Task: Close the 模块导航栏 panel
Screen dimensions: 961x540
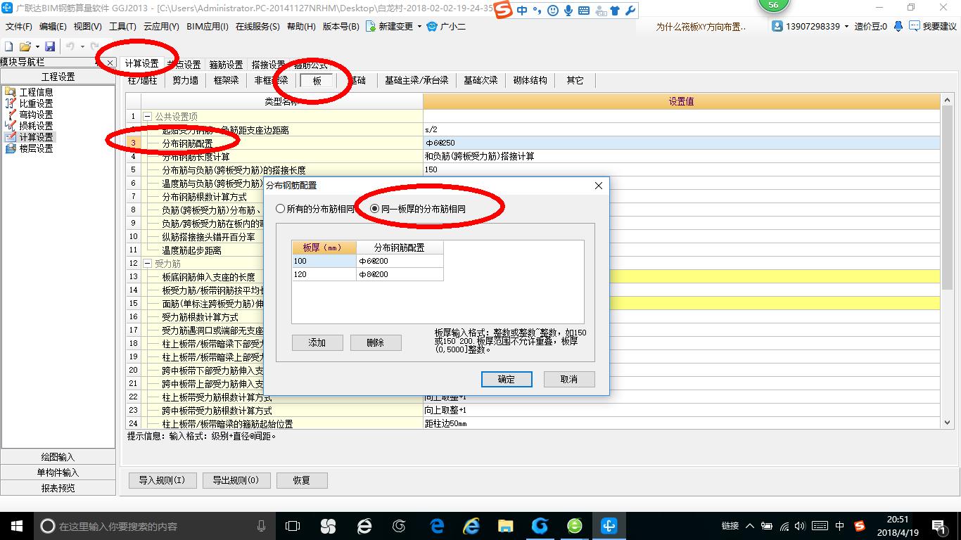Action: [x=110, y=63]
